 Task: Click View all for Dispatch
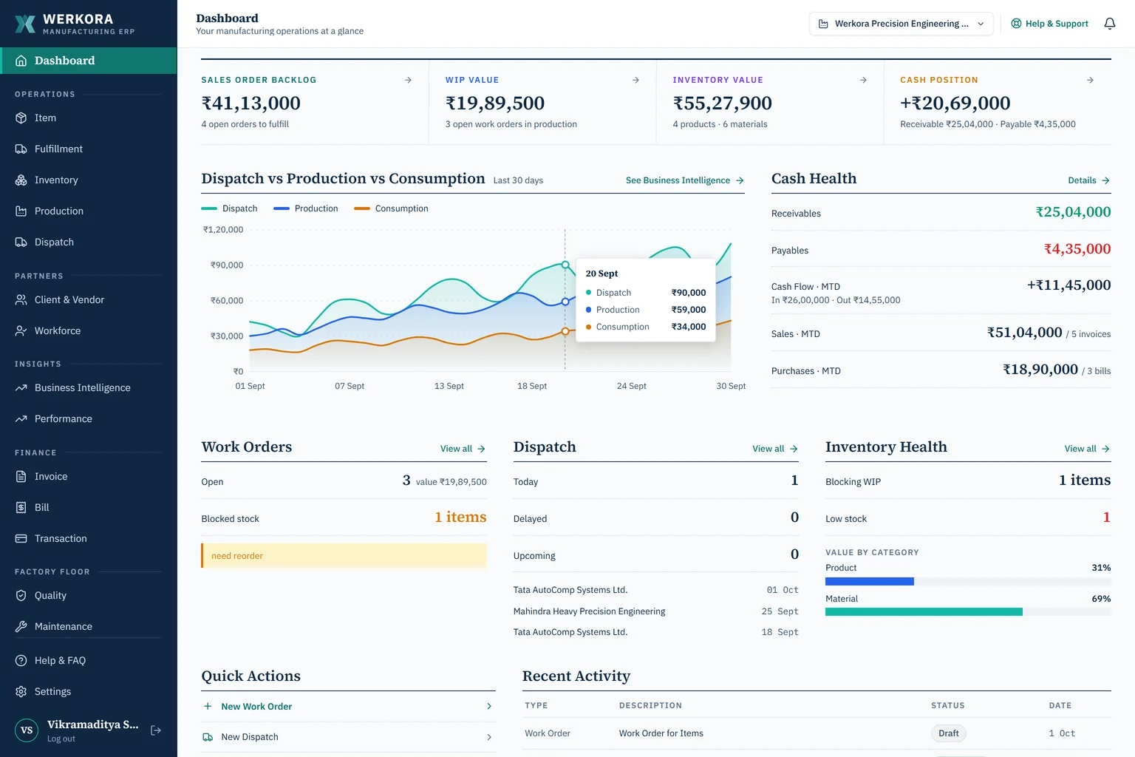tap(775, 449)
